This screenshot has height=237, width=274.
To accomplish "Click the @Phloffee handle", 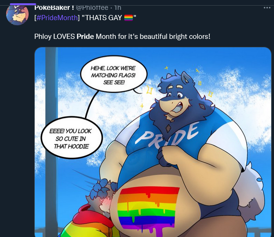I will click(x=92, y=7).
